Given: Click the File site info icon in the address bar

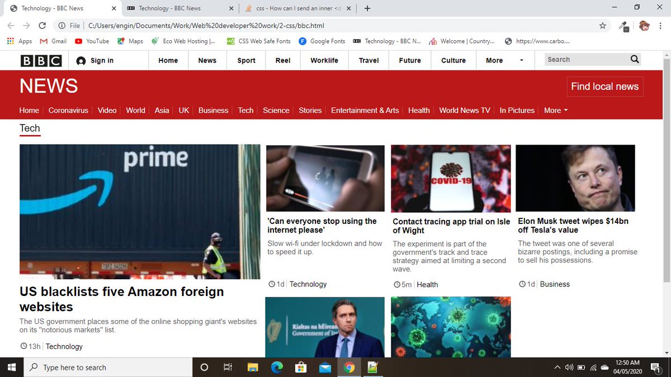Looking at the screenshot, I should click(x=69, y=26).
